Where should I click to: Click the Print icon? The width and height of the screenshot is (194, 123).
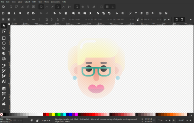pyautogui.click(x=20, y=13)
